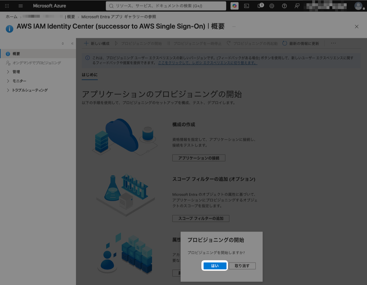Click the ellipsis beside the page title

tap(234, 26)
